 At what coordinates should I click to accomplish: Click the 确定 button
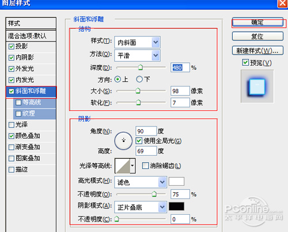click(x=257, y=23)
